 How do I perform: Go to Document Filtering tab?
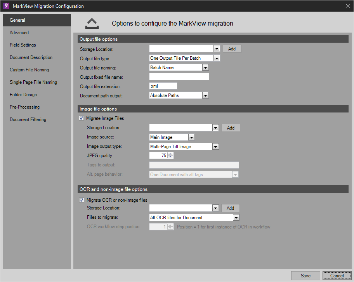point(37,119)
